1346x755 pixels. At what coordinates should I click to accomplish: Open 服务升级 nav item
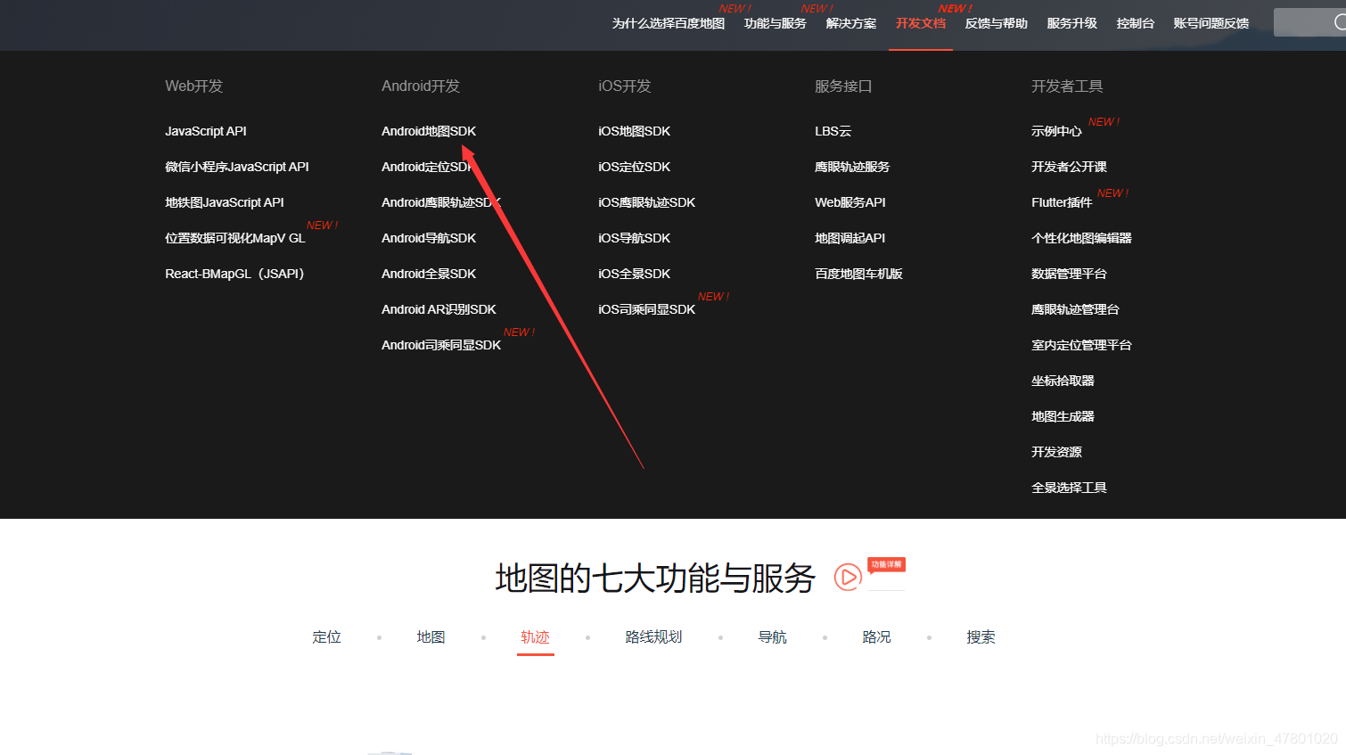pyautogui.click(x=1072, y=23)
